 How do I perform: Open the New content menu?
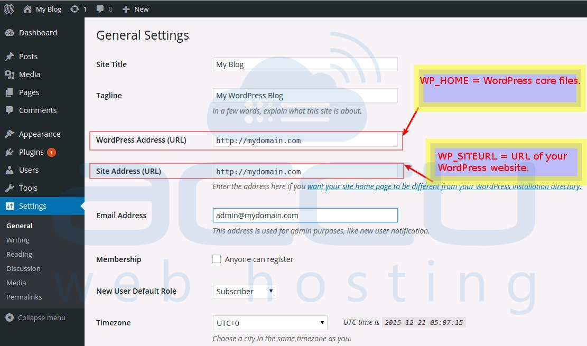tap(135, 8)
